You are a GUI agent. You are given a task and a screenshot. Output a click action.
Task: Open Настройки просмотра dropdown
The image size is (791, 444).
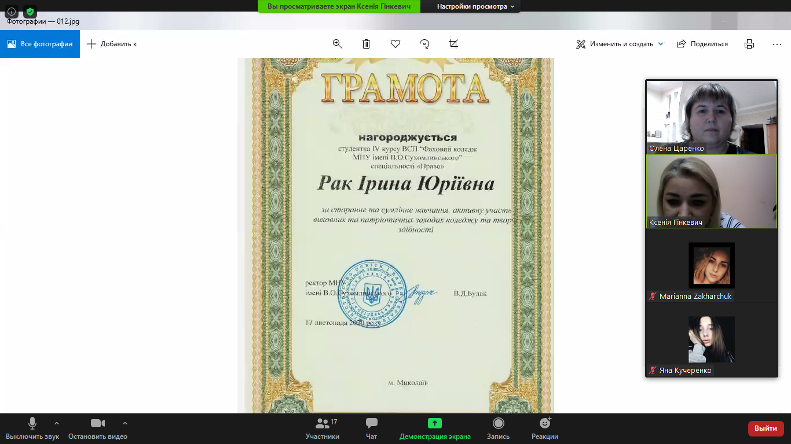point(476,6)
